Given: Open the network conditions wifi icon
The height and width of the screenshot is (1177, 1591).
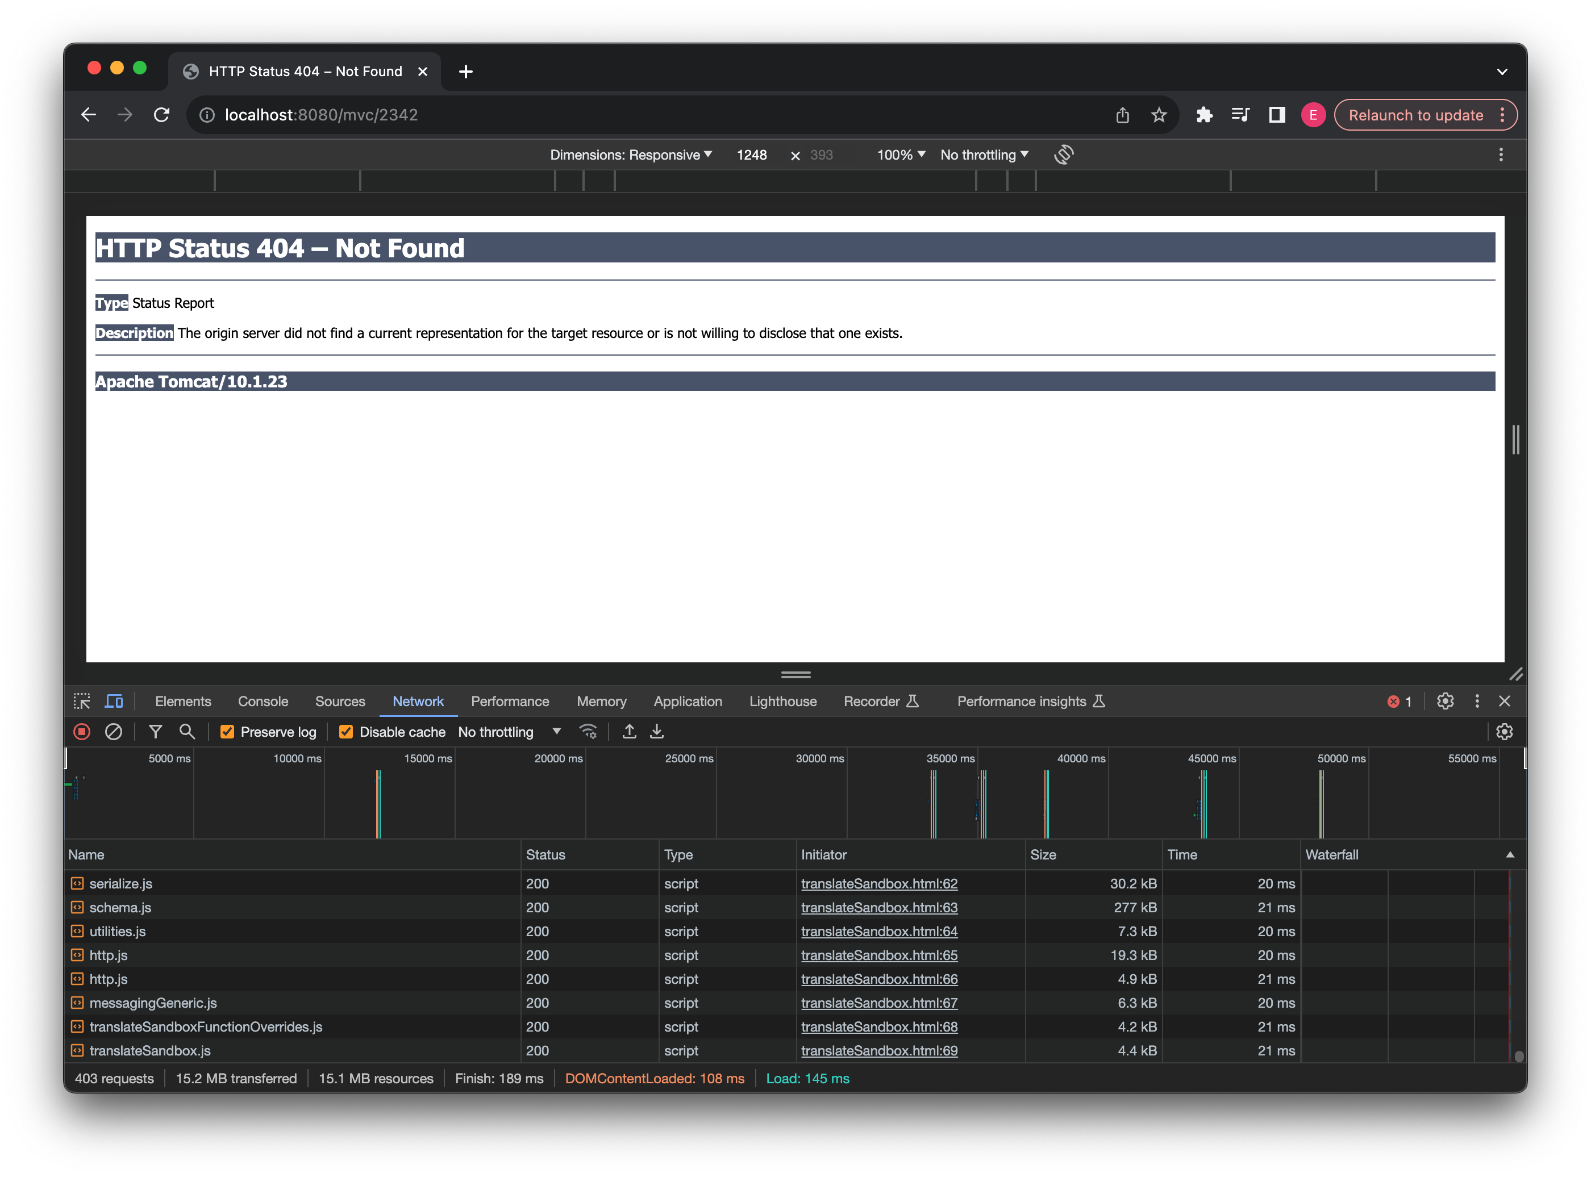Looking at the screenshot, I should (x=589, y=732).
